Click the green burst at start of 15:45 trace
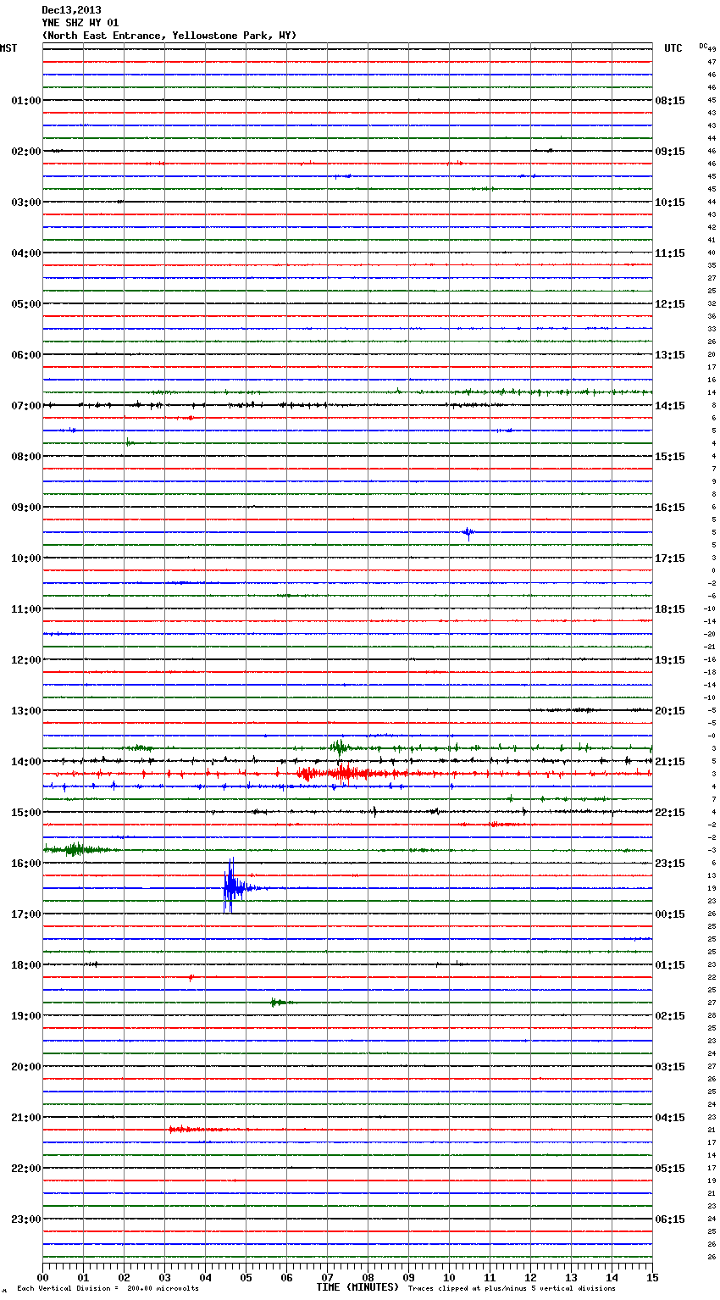The image size is (720, 1300). [75, 849]
